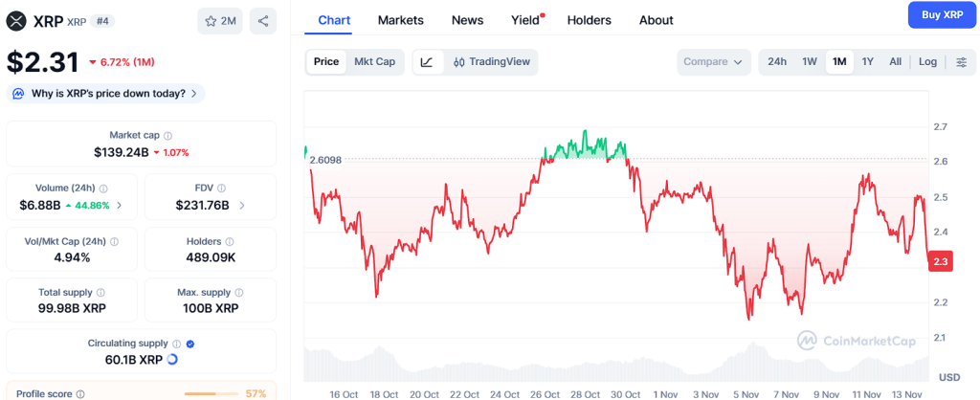The width and height of the screenshot is (980, 400).
Task: Toggle Log scale on chart
Action: pos(927,62)
